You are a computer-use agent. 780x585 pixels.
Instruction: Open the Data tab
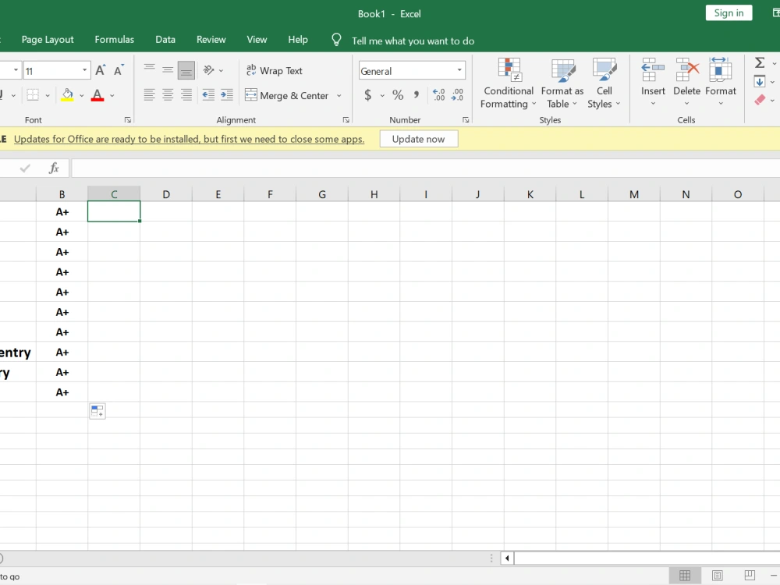(x=165, y=40)
